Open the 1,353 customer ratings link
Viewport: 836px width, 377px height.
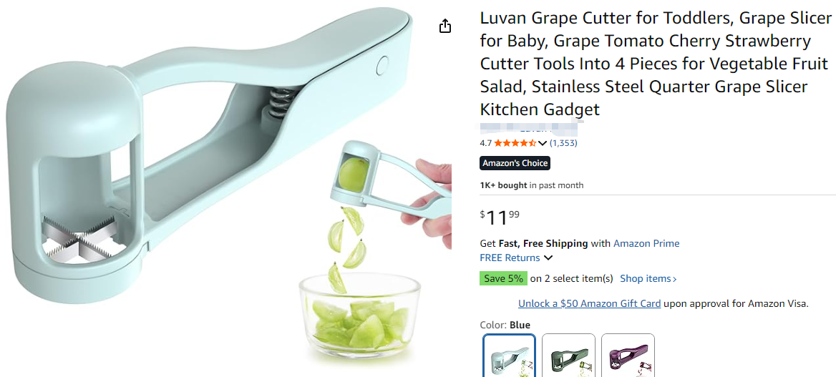[x=563, y=143]
